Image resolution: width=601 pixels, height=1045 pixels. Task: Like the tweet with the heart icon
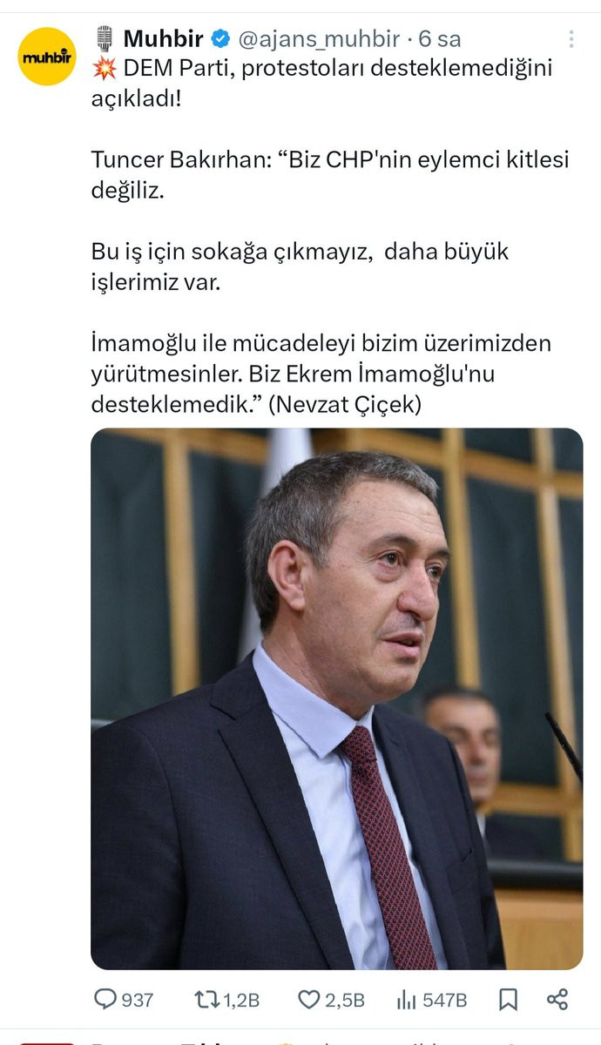pos(308,1001)
